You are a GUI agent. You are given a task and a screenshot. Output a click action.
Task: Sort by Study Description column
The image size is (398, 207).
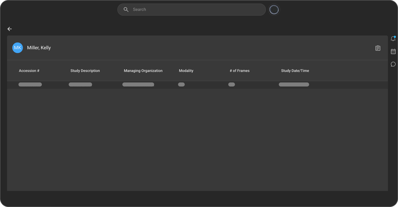click(x=85, y=71)
